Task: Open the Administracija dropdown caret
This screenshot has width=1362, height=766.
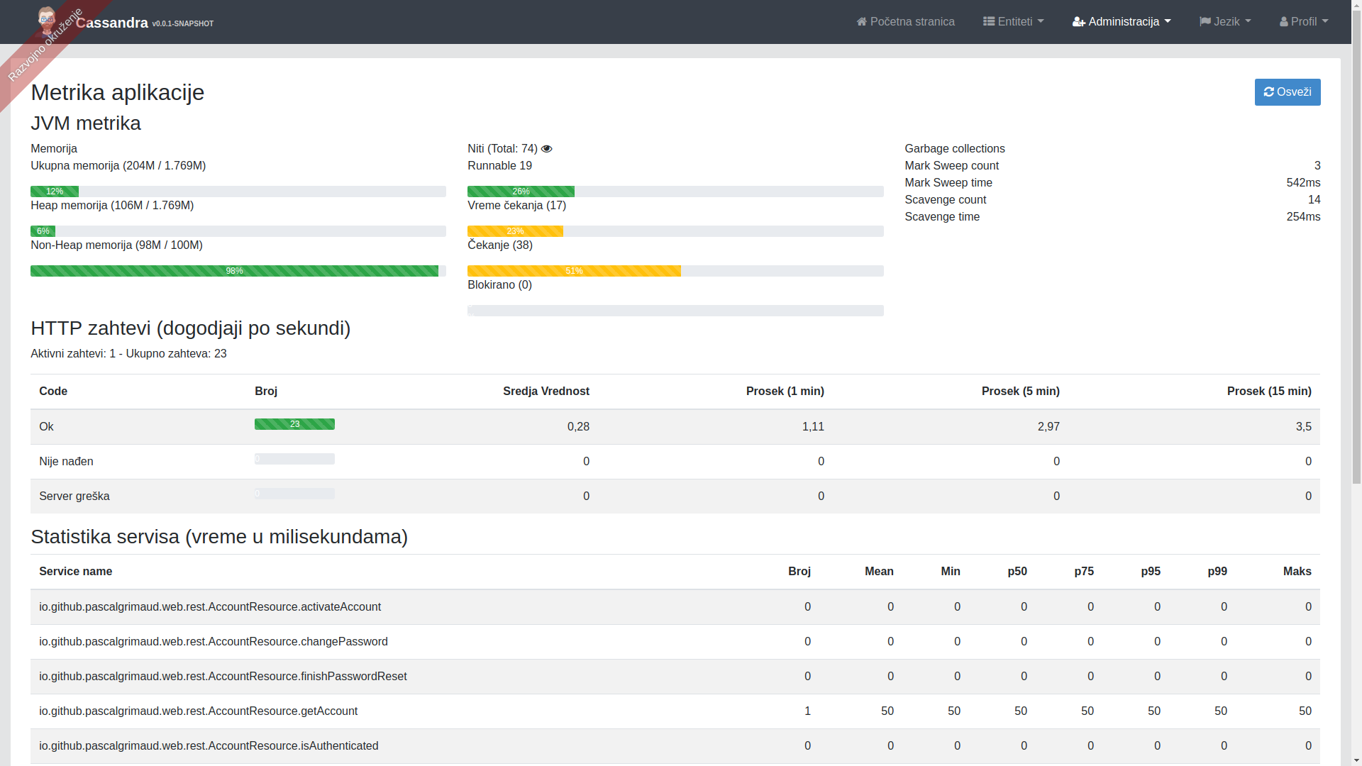Action: [x=1168, y=22]
